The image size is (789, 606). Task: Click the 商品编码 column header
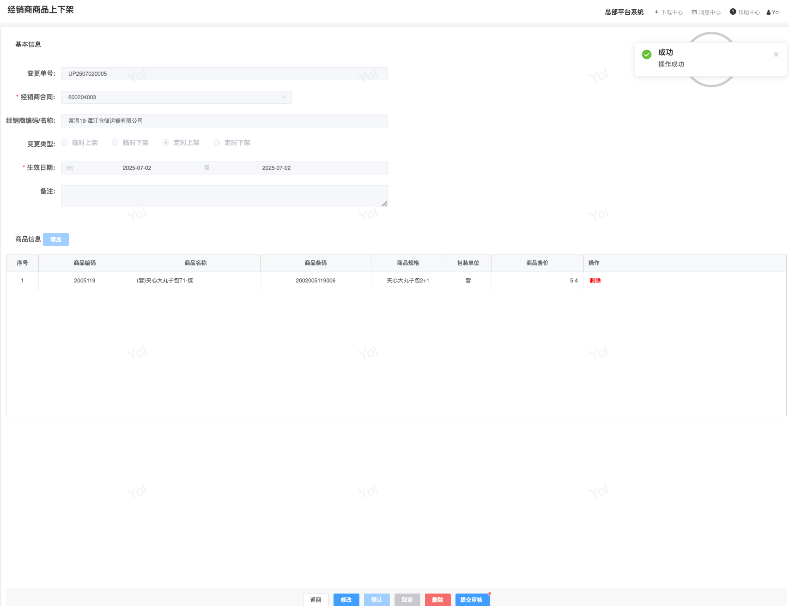[x=85, y=263]
